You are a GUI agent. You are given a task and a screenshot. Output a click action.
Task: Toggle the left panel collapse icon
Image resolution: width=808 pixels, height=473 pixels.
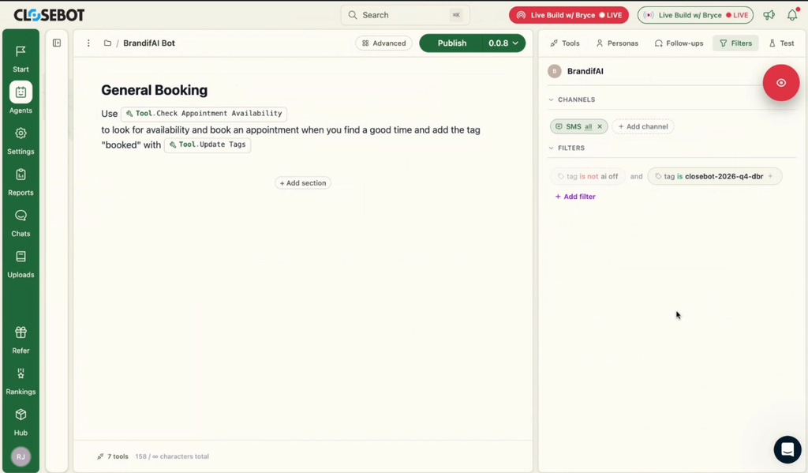pyautogui.click(x=57, y=43)
